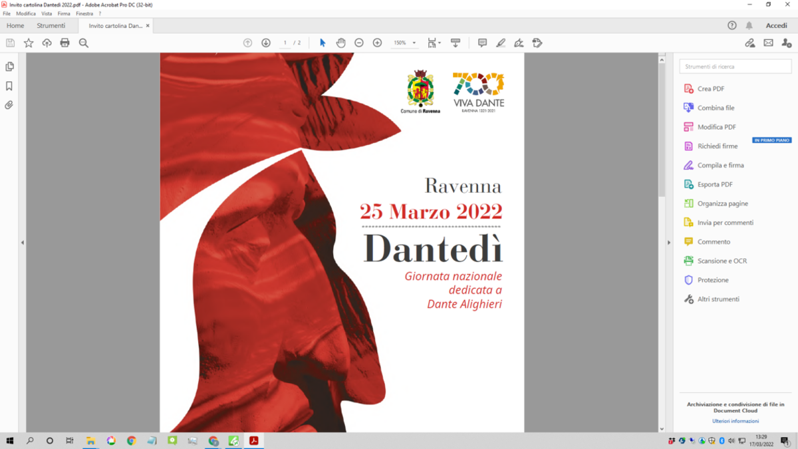
Task: Go to next page arrow
Action: pyautogui.click(x=266, y=43)
